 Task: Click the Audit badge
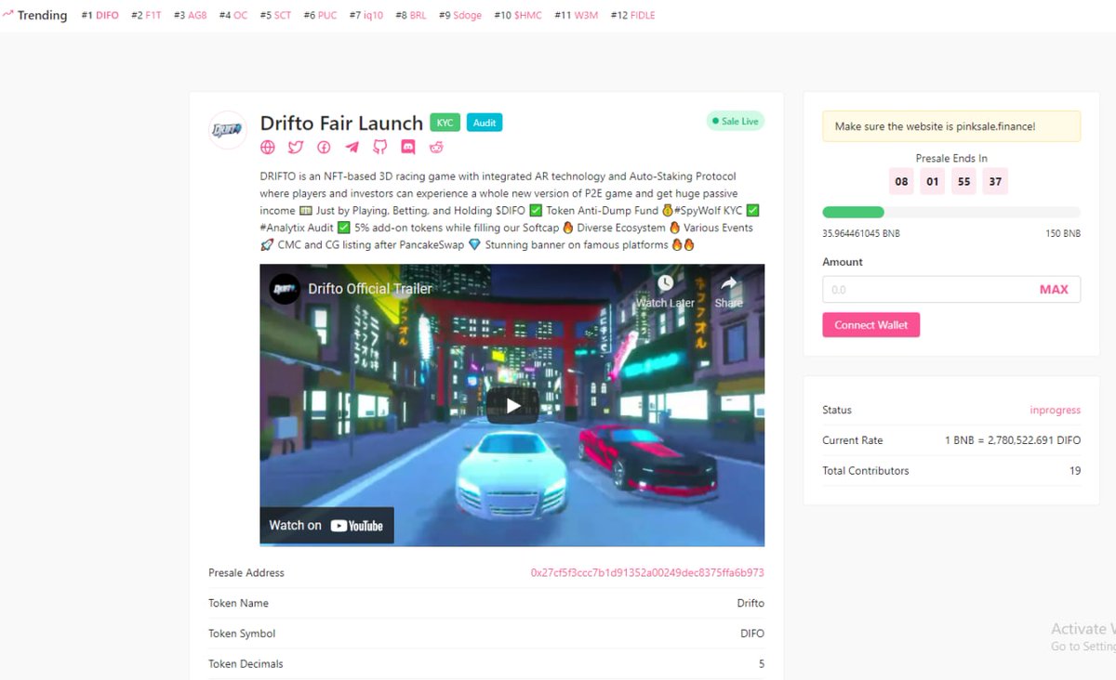click(485, 123)
